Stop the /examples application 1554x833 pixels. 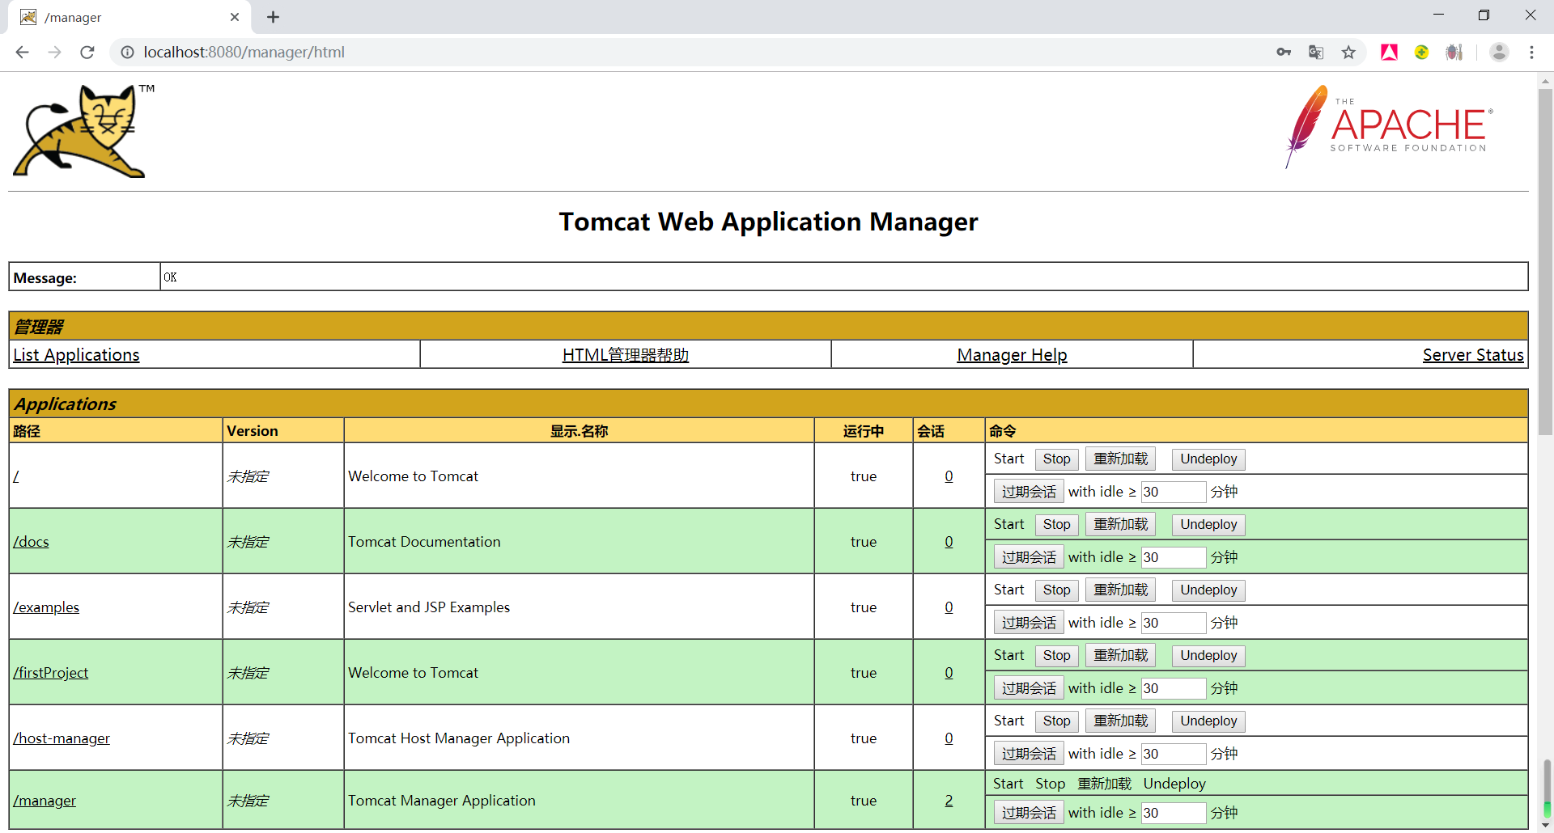click(x=1056, y=590)
